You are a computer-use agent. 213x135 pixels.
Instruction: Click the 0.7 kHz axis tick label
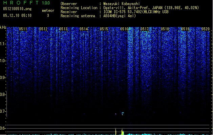(3, 111)
